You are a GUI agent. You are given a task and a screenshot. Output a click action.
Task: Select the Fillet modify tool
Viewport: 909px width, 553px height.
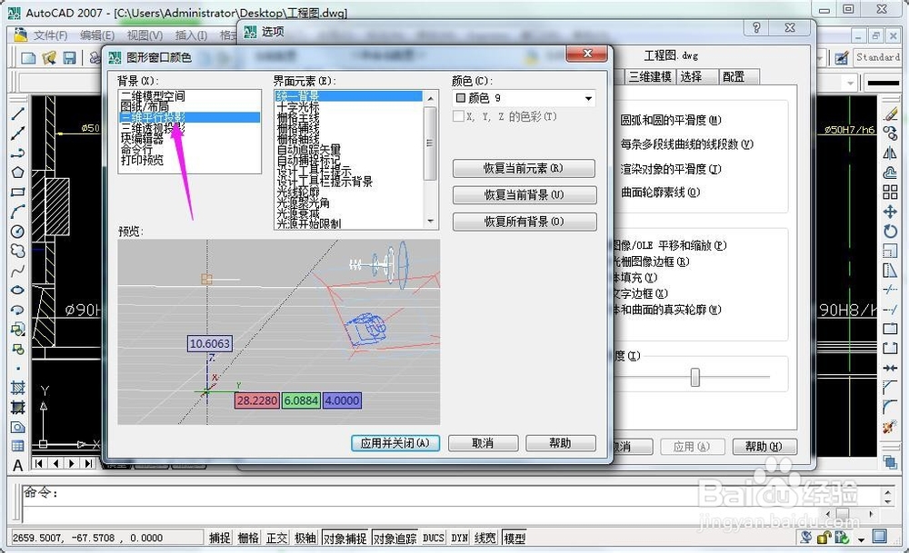(891, 407)
